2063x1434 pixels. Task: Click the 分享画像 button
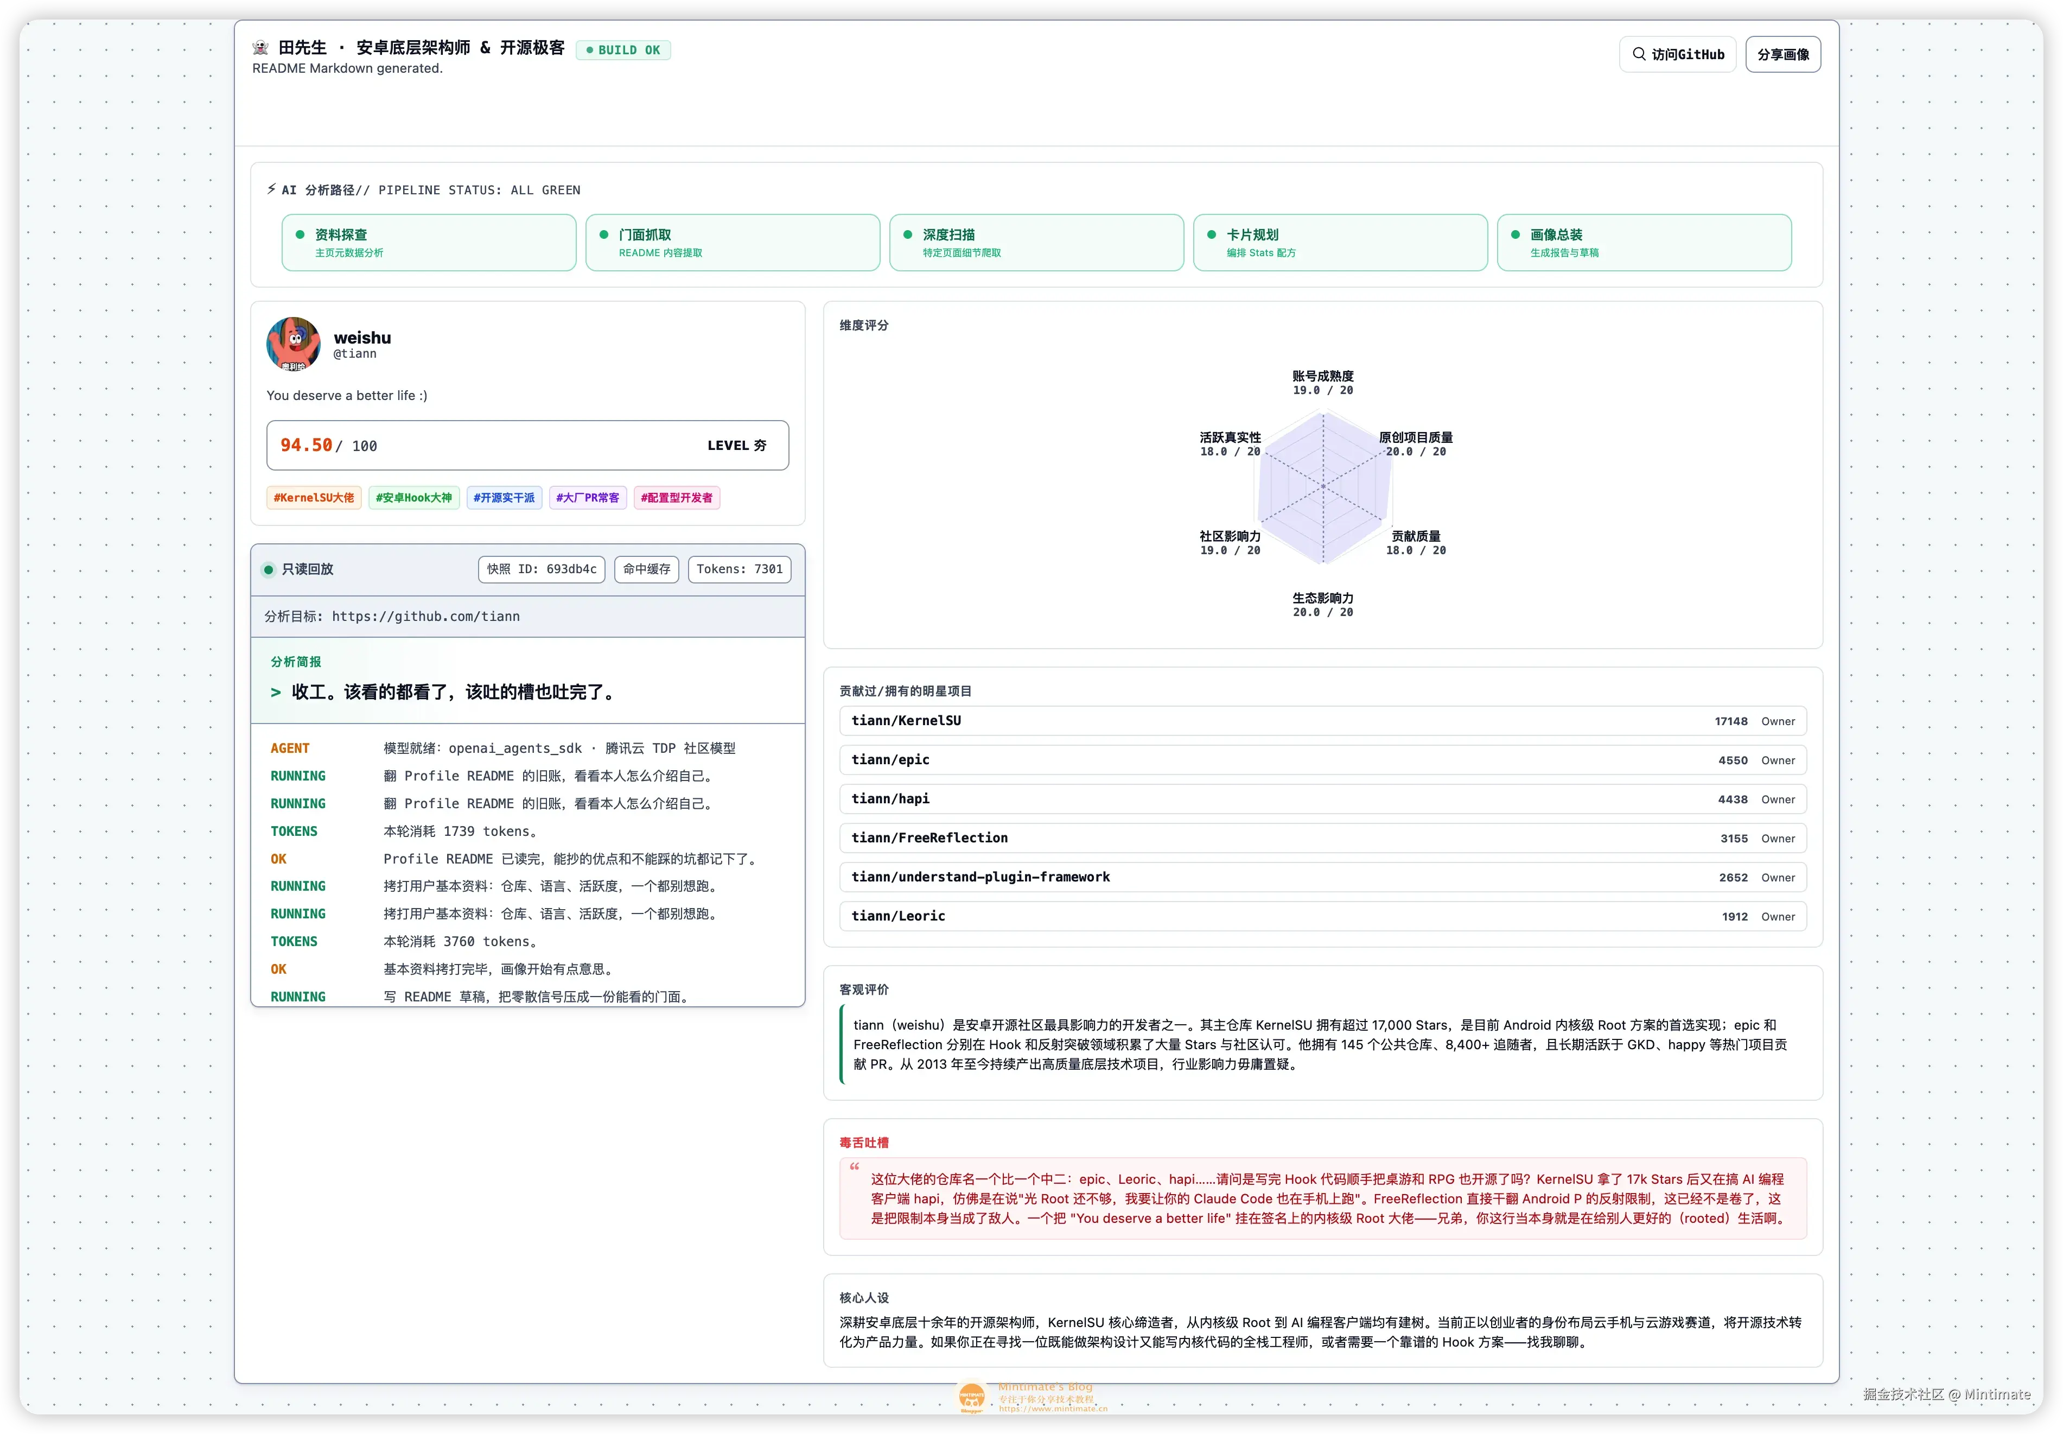click(x=1783, y=54)
